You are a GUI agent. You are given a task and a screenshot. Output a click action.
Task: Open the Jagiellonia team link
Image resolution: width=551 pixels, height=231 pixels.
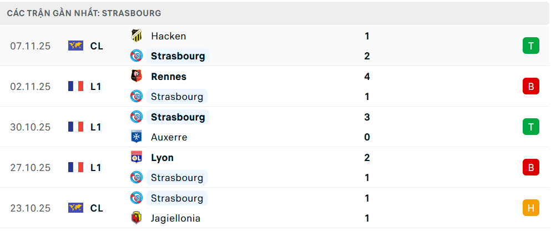pos(175,218)
